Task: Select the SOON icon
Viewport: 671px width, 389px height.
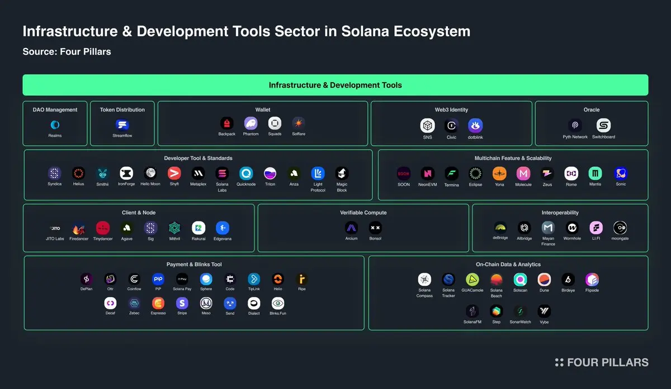Action: click(x=404, y=173)
